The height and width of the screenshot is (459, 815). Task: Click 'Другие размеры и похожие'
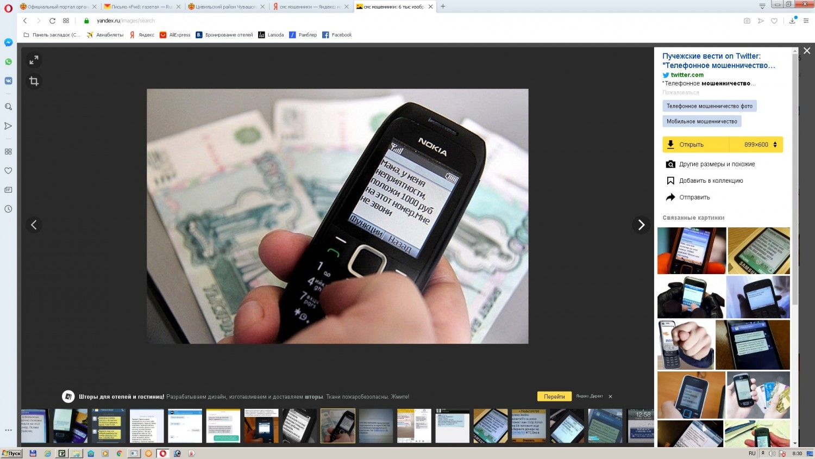(711, 164)
